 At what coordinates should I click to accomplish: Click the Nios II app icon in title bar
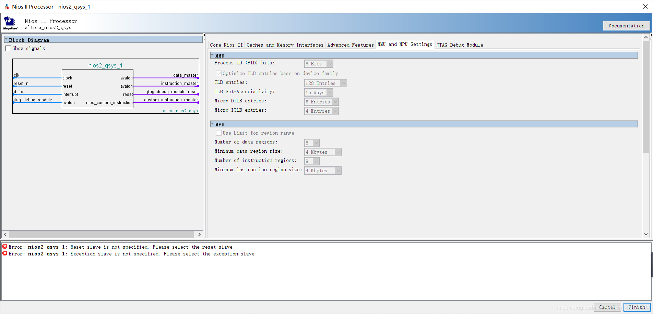point(7,7)
